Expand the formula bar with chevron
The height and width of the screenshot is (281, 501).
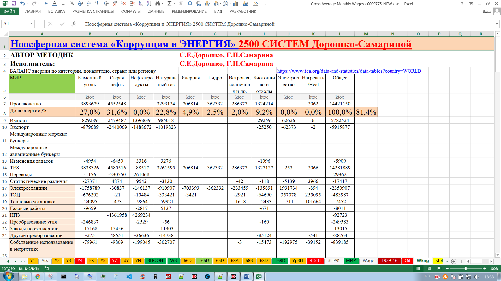497,24
